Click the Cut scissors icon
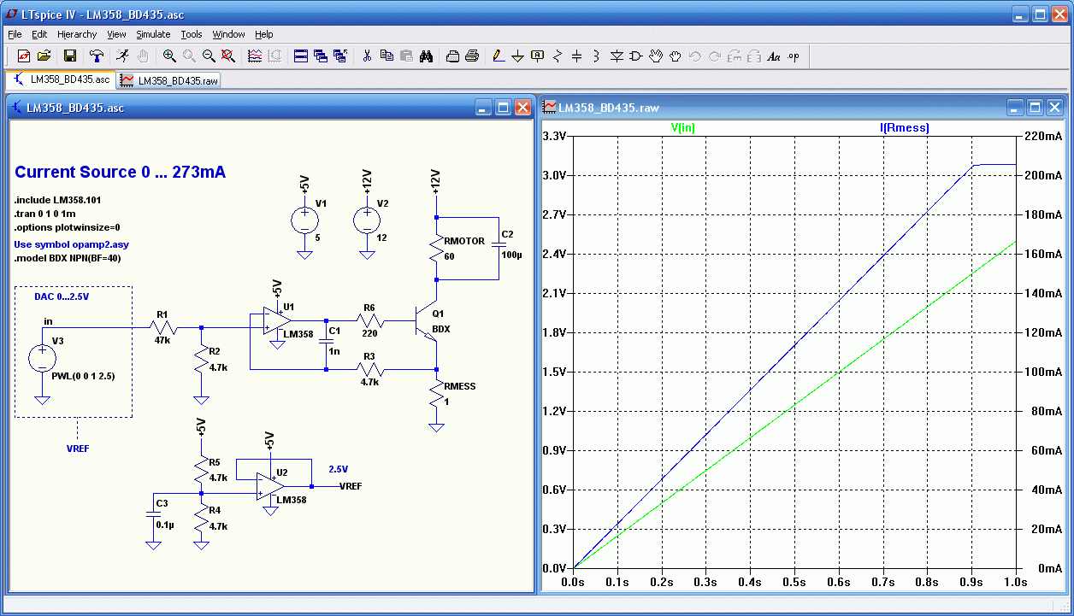The height and width of the screenshot is (616, 1074). tap(367, 56)
